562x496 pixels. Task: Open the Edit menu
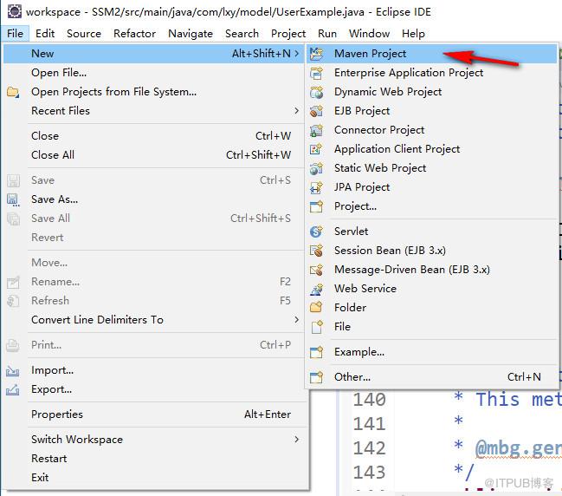point(45,33)
